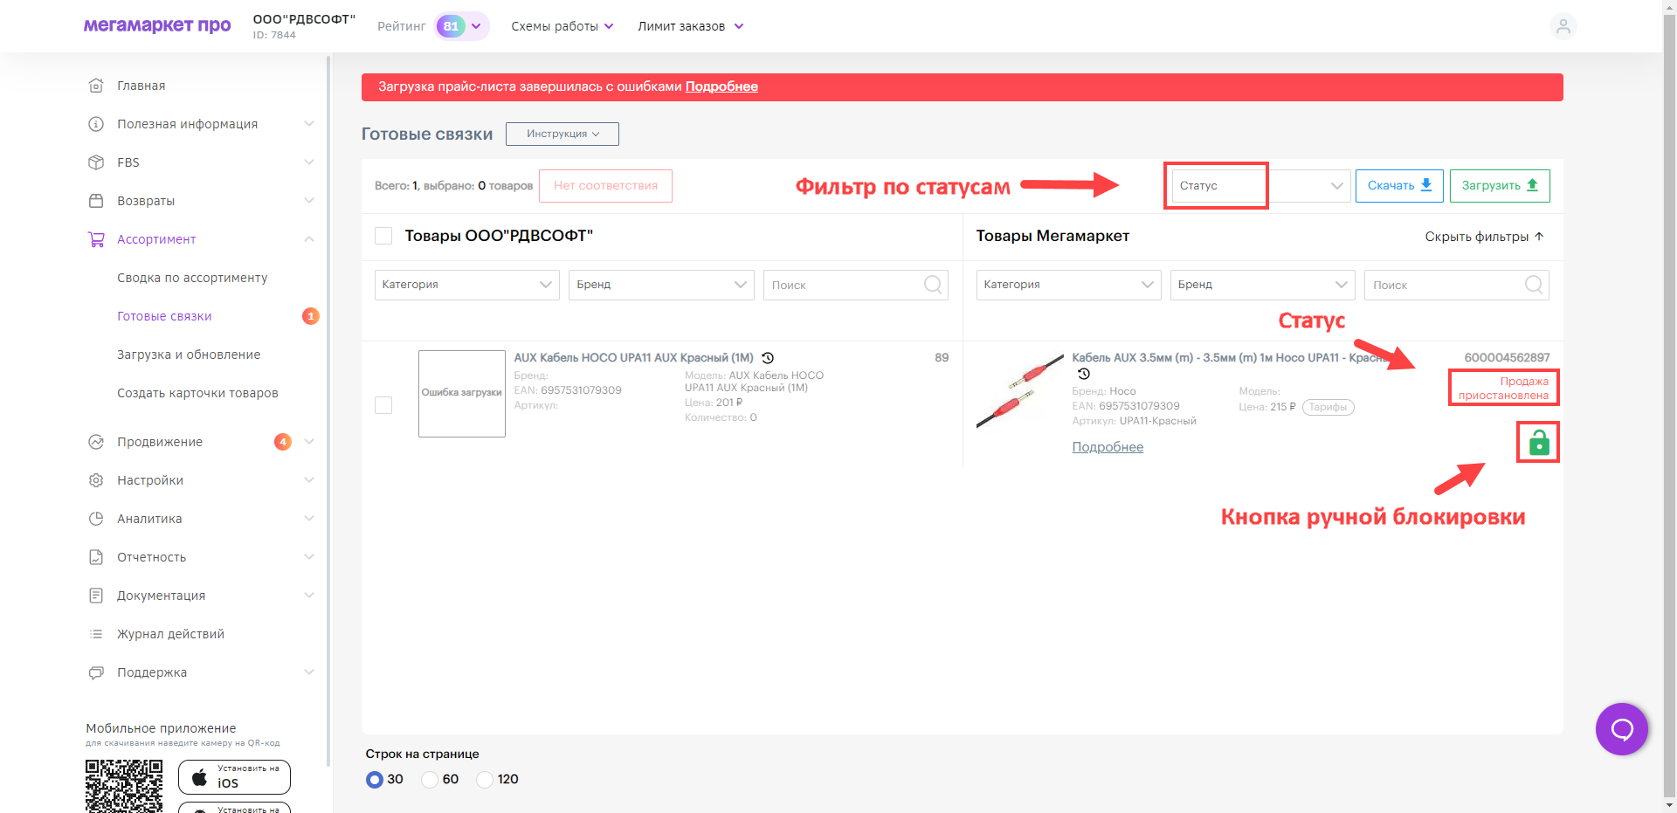The height and width of the screenshot is (813, 1677).
Task: Click the notification badge 4 on Продвижение
Action: click(282, 442)
